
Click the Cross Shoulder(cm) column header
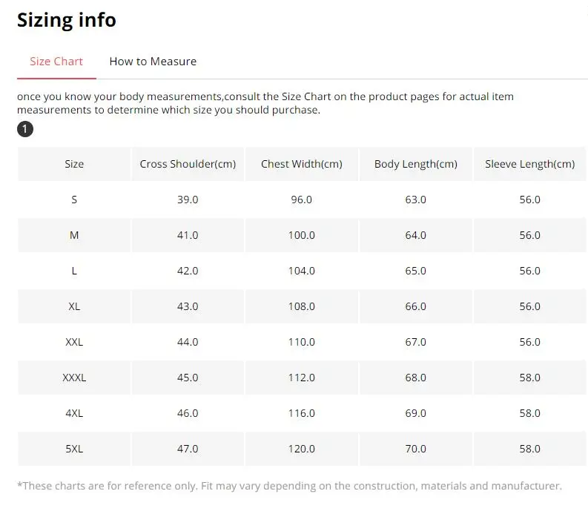click(x=188, y=164)
